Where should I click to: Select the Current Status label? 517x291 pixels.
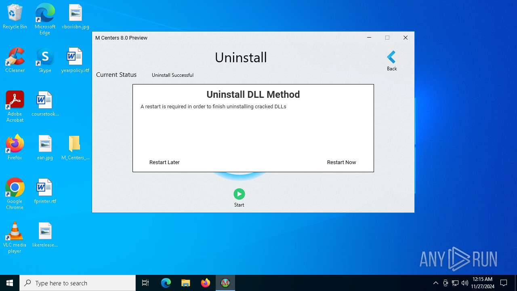[x=116, y=75]
